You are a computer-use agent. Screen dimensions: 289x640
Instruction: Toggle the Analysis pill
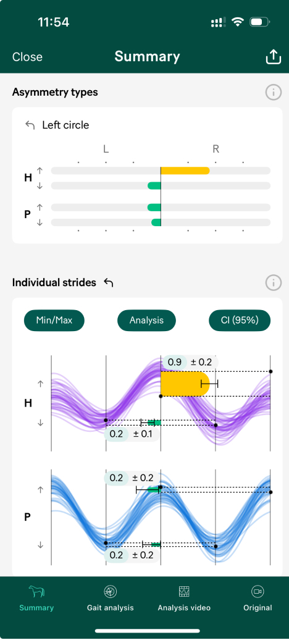pos(146,321)
